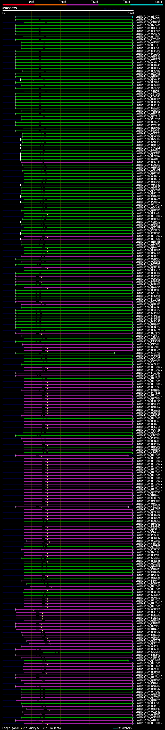Select hit label UniRef100_O24573
The image size is (165, 730).
[x=148, y=34]
